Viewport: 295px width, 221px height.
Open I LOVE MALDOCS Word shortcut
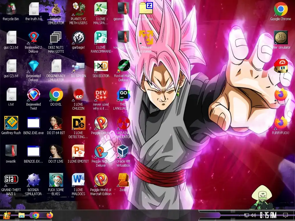point(78,184)
